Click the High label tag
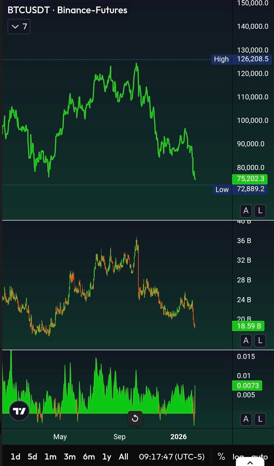Screen dimensions: 274x466 pos(221,59)
